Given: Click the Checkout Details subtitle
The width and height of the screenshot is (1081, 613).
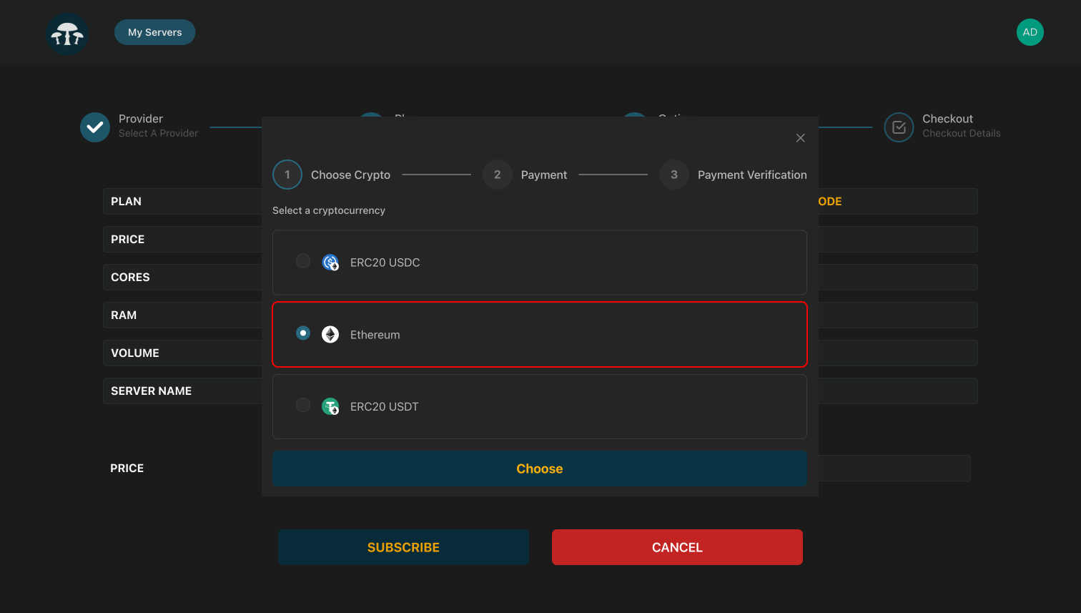Looking at the screenshot, I should tap(962, 134).
